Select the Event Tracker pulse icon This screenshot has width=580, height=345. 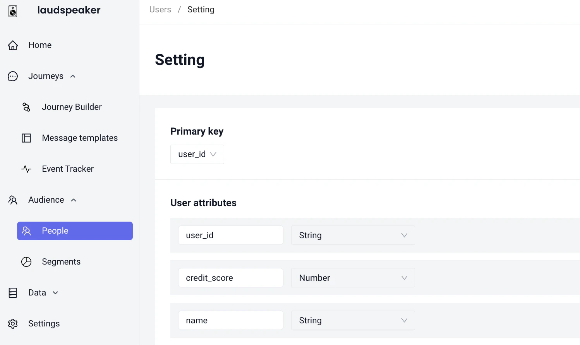[26, 169]
